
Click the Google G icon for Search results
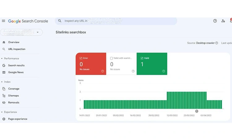click(4, 65)
